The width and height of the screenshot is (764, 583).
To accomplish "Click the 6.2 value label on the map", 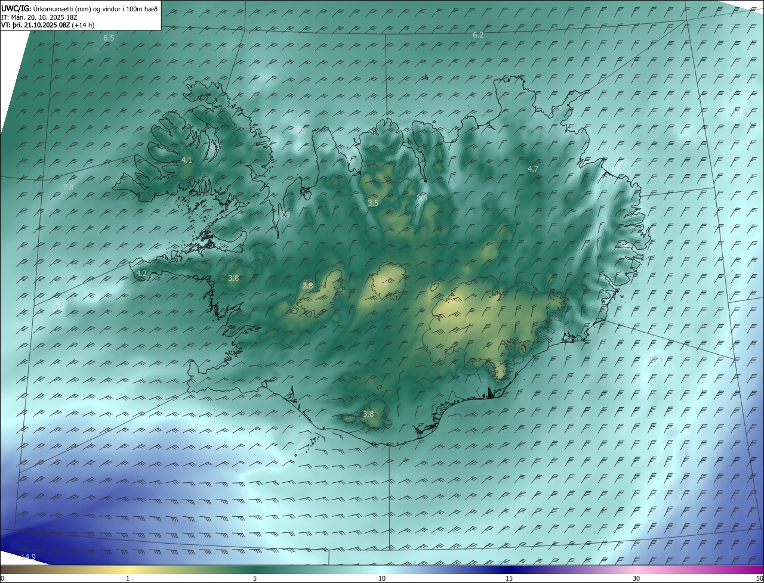I will [x=478, y=35].
